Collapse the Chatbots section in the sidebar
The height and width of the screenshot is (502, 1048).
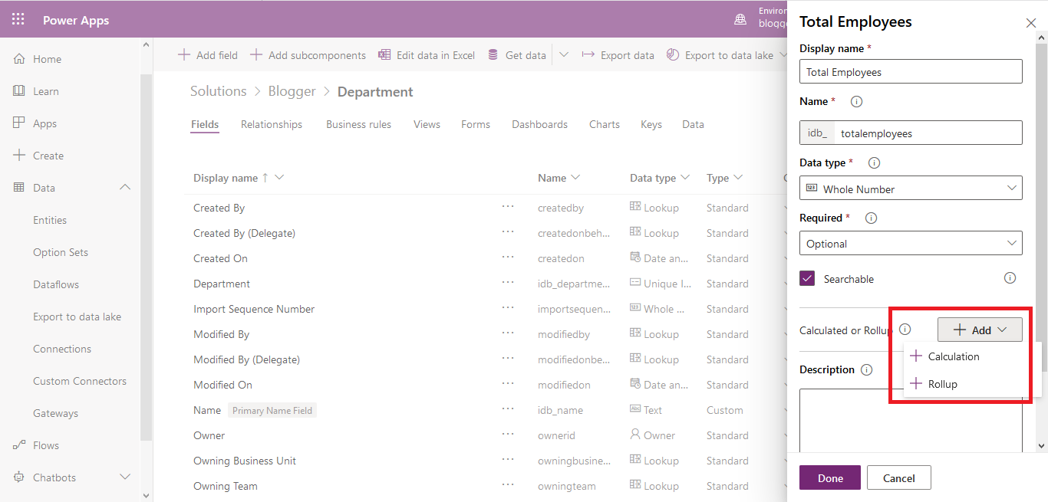click(x=125, y=477)
